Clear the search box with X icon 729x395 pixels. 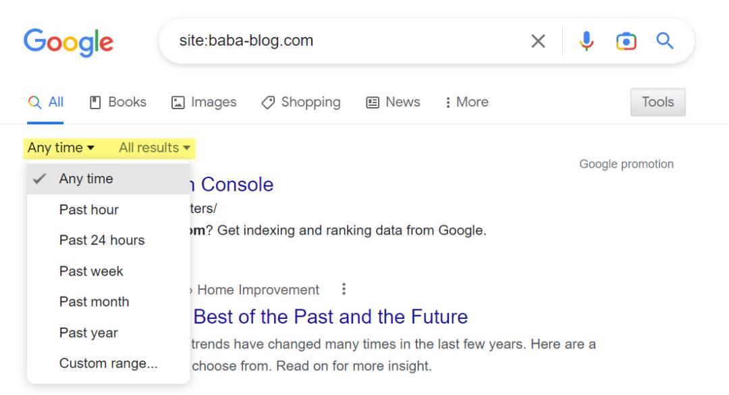[x=538, y=41]
